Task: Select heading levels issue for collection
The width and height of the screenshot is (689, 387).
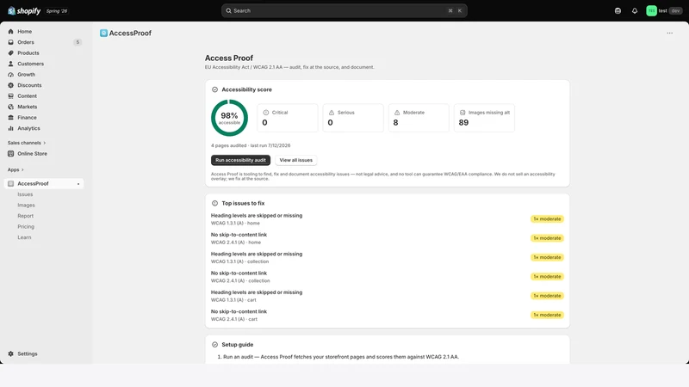Action: [387, 257]
